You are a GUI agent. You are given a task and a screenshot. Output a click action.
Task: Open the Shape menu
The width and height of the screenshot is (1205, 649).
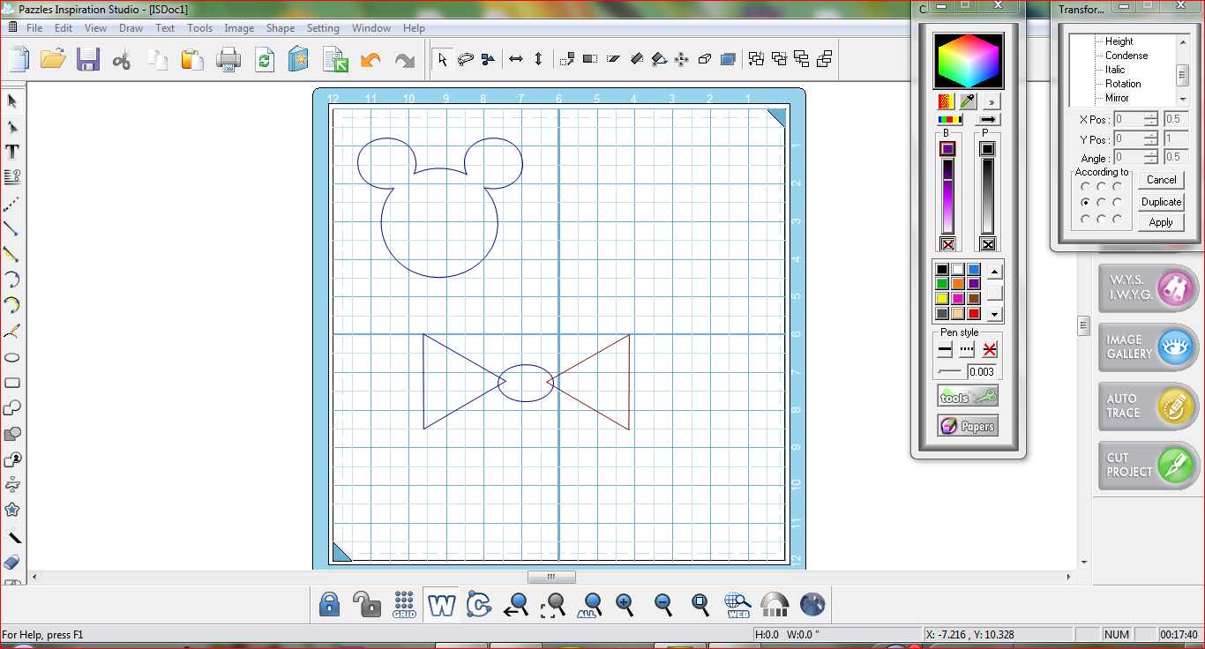[281, 28]
